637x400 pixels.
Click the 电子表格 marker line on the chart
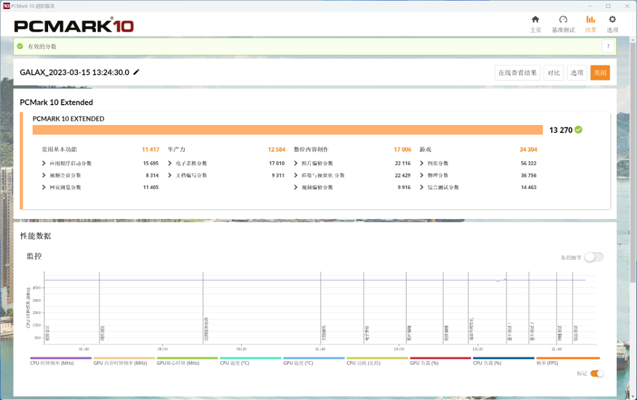[x=364, y=307]
